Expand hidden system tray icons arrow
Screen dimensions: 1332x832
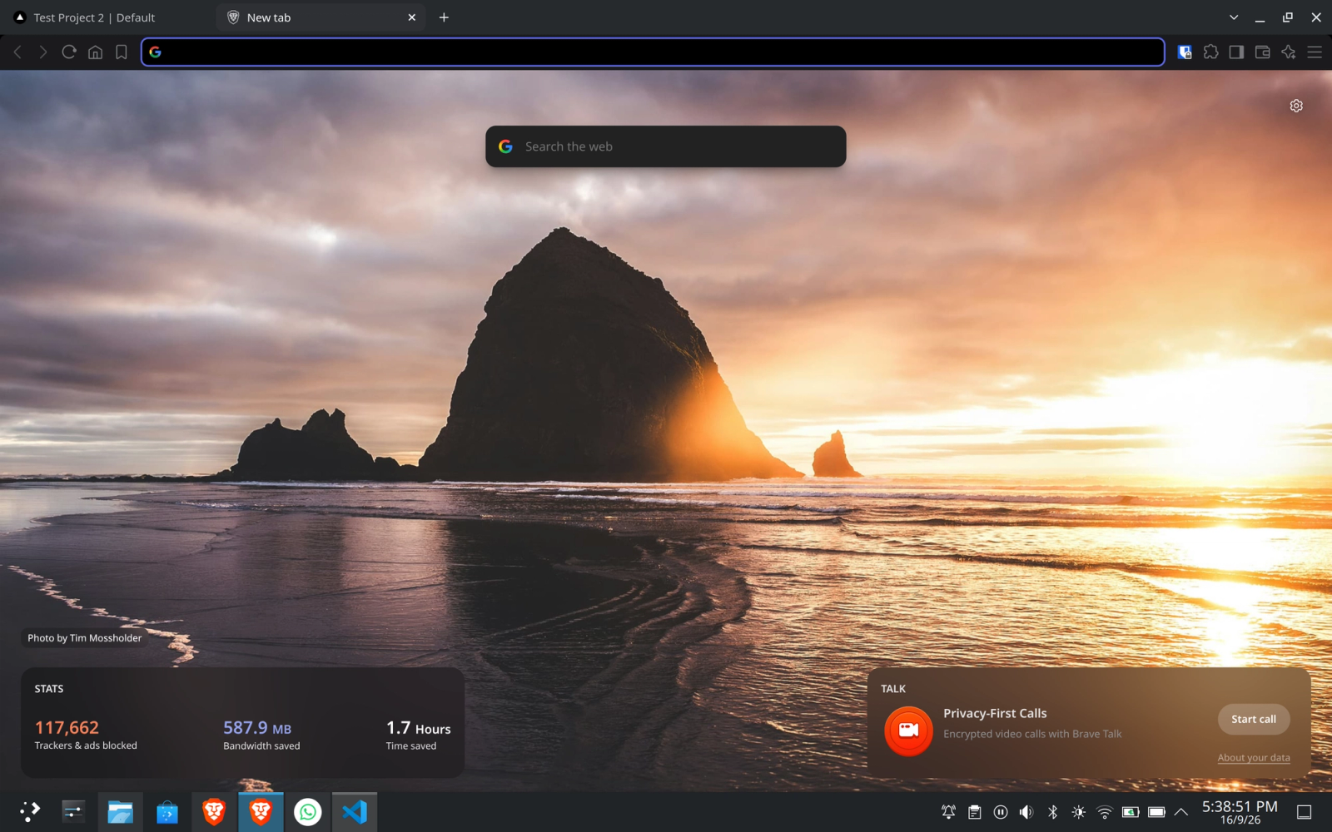[x=1181, y=812]
